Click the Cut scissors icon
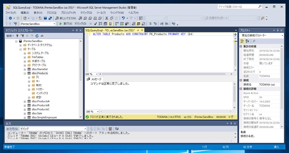This screenshot has width=289, height=153. tap(107, 18)
